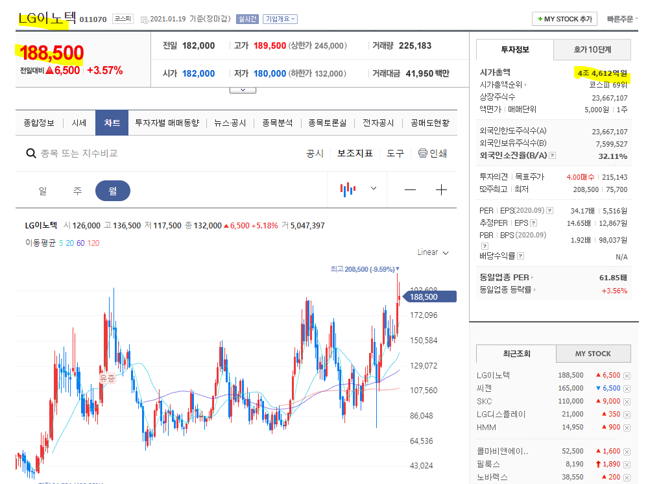Click the MY STOCK 추가 button
The width and height of the screenshot is (648, 484).
point(564,19)
